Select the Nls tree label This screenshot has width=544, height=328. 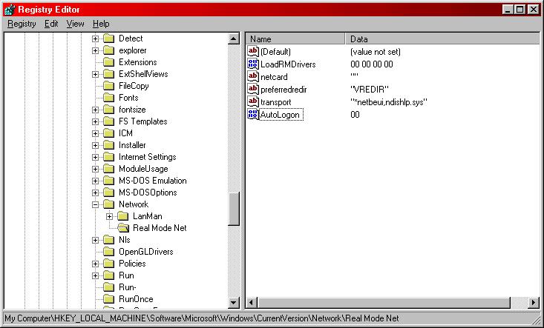[125, 240]
